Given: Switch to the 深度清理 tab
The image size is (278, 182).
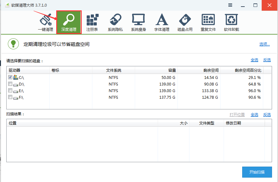Looking at the screenshot, I should click(x=69, y=22).
